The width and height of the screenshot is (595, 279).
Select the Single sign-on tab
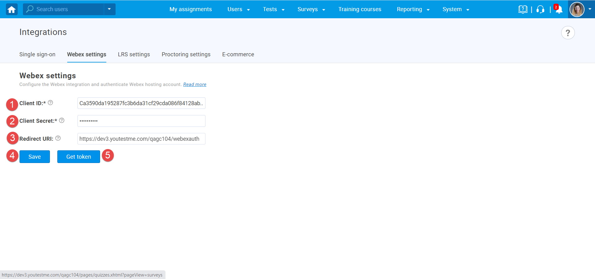coord(37,54)
